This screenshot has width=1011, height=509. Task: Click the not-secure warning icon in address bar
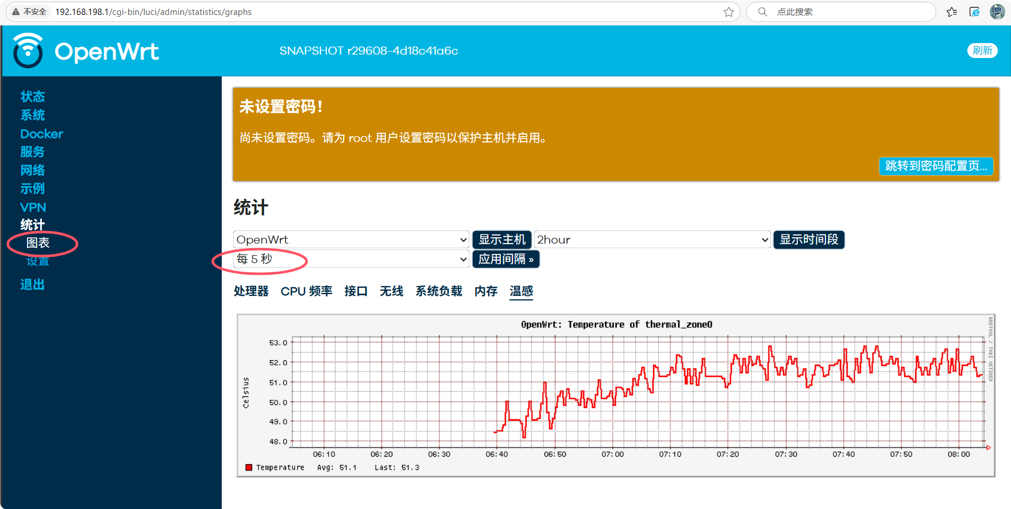coord(16,12)
